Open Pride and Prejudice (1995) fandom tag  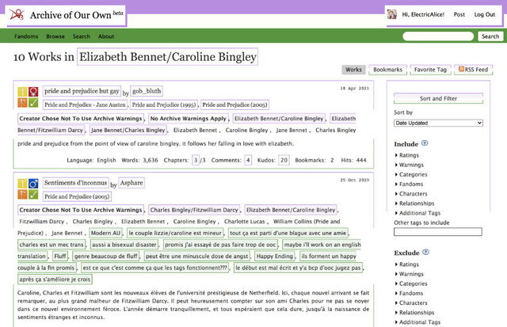click(164, 105)
